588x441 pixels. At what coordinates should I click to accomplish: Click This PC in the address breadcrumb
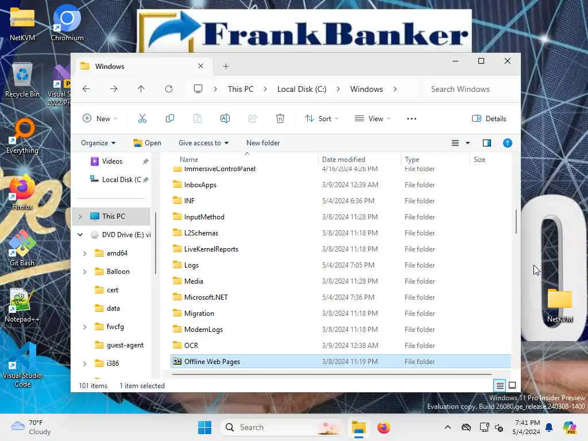pyautogui.click(x=241, y=89)
